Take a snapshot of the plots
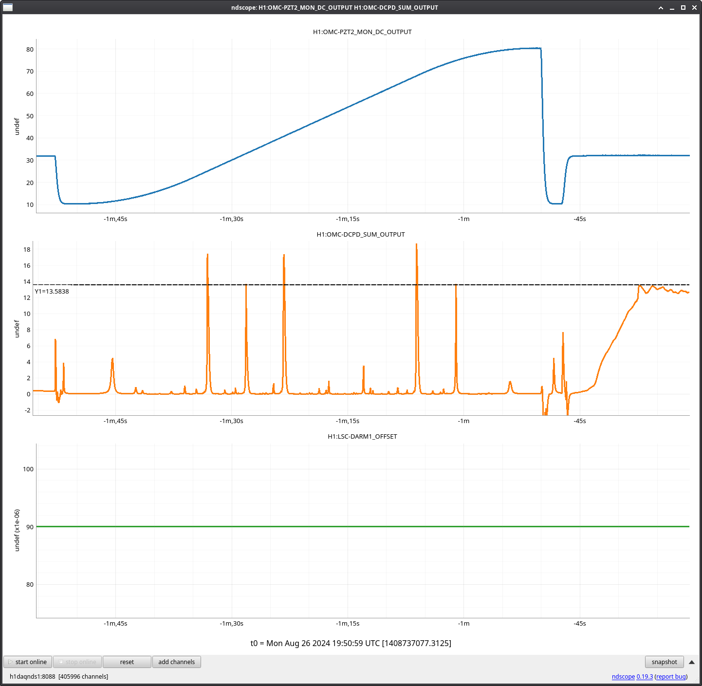Viewport: 702px width, 686px height. [665, 662]
